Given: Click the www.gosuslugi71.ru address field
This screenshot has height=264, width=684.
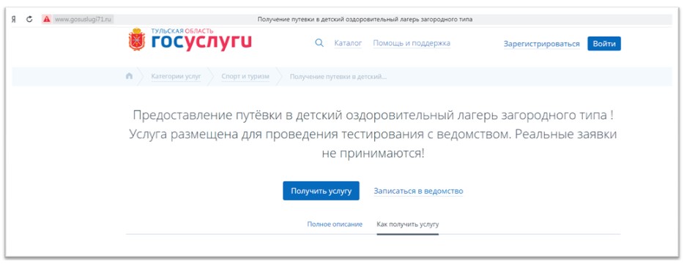Looking at the screenshot, I should 83,19.
